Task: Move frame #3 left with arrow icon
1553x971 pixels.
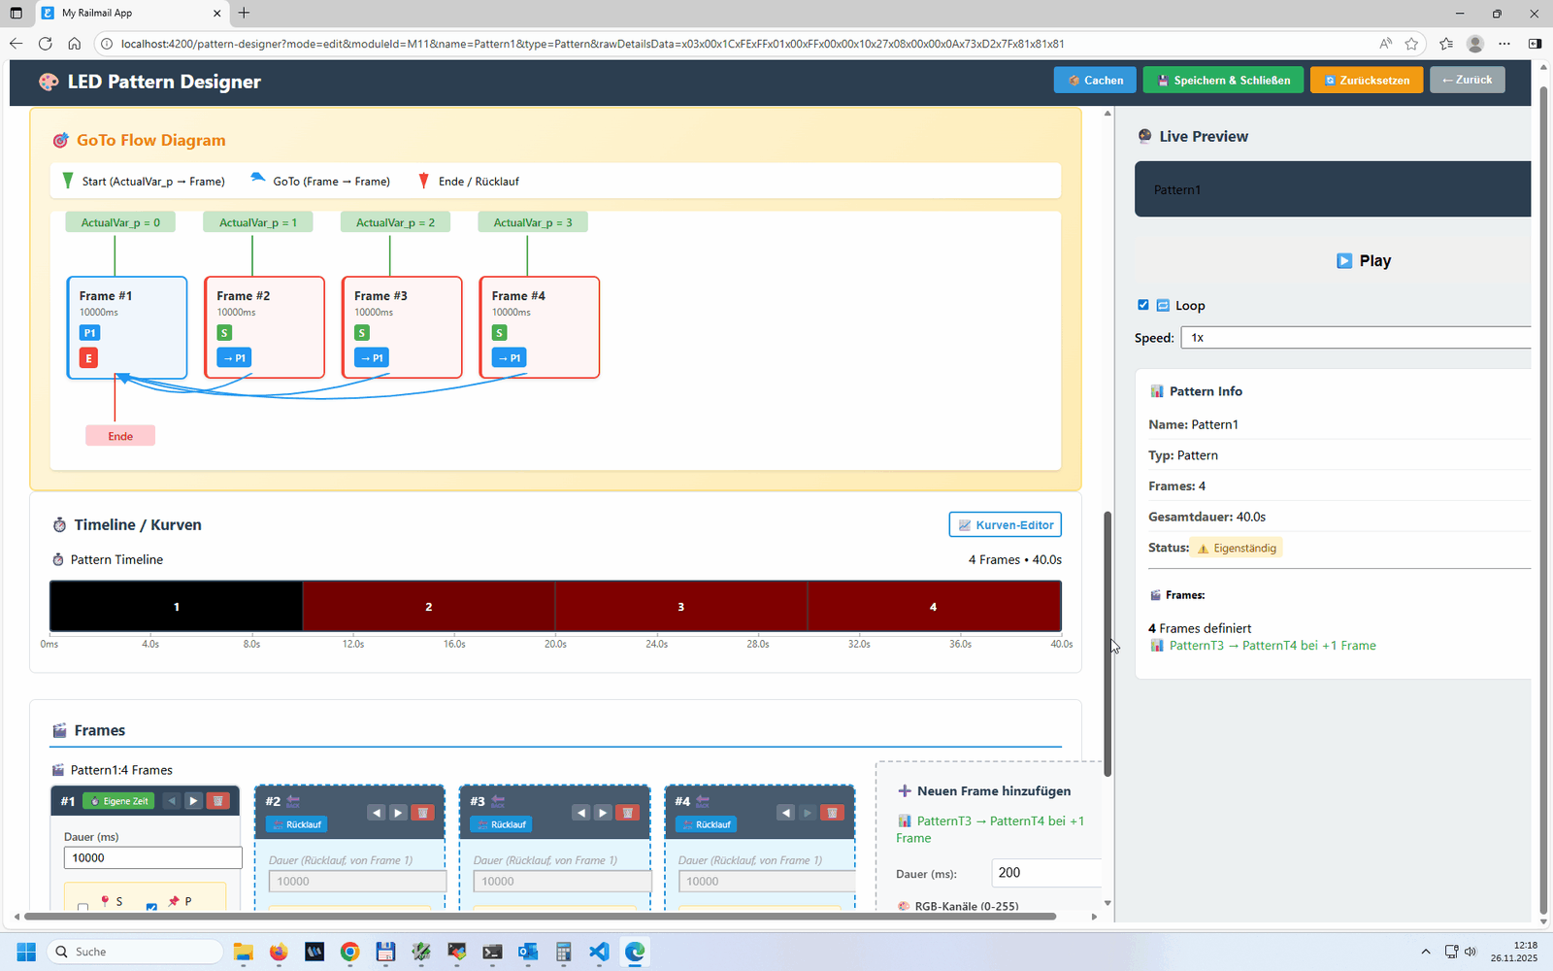Action: click(581, 813)
